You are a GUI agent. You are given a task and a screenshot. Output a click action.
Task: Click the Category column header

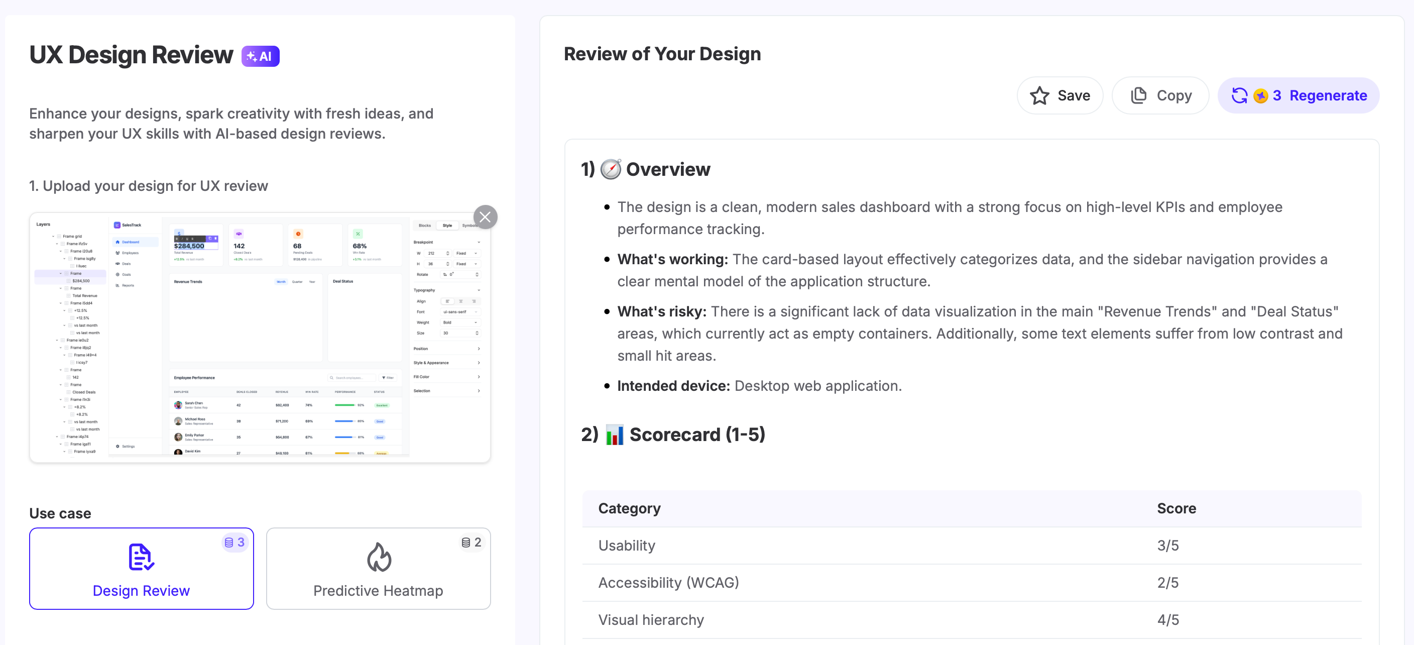(629, 508)
